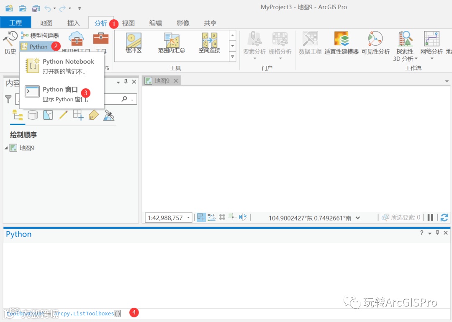The image size is (452, 322).
Task: Select list by editing pencil view
Action: tap(63, 115)
